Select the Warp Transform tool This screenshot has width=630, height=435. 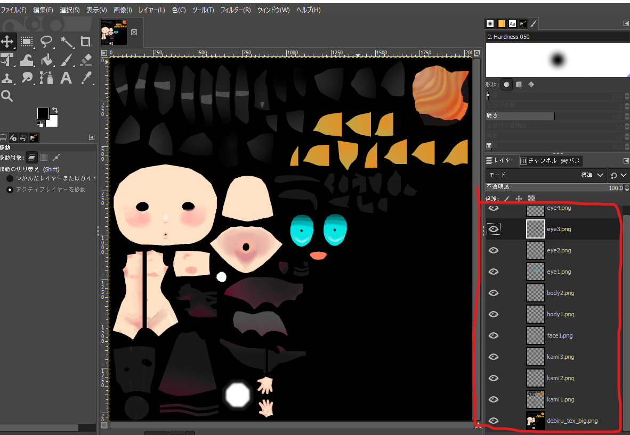(x=27, y=60)
